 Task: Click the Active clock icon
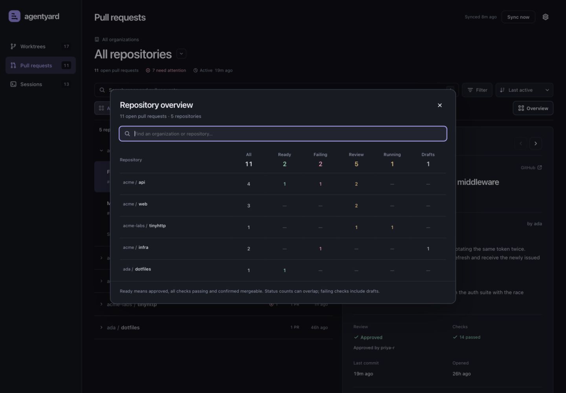(195, 70)
